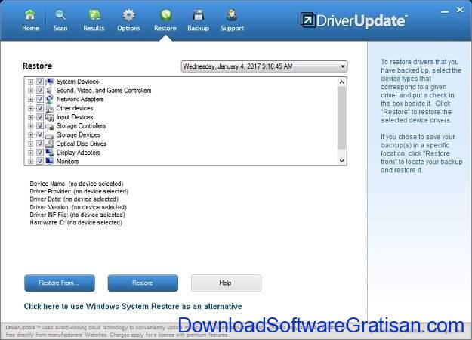
Task: Uncheck the Input Devices checkbox
Action: coord(40,117)
